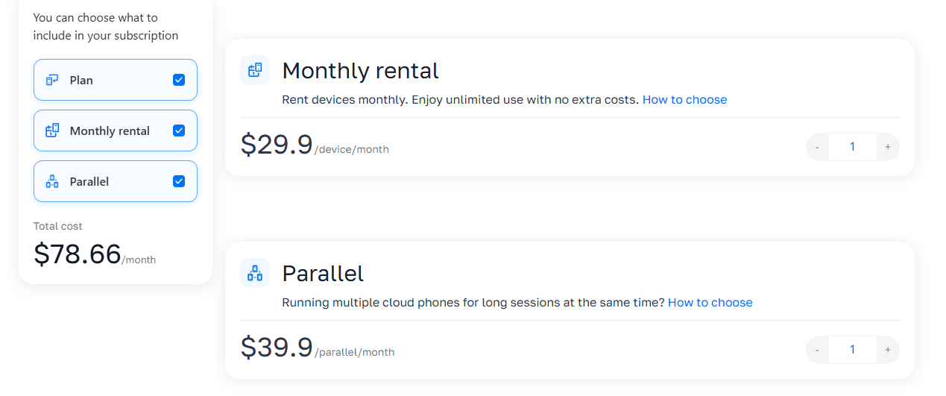Click the Parallel card header icon
The height and width of the screenshot is (396, 946).
[255, 273]
